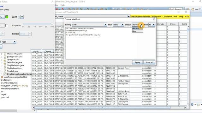Click the Begum Ro.. name cell
The width and height of the screenshot is (202, 113).
pos(123,68)
